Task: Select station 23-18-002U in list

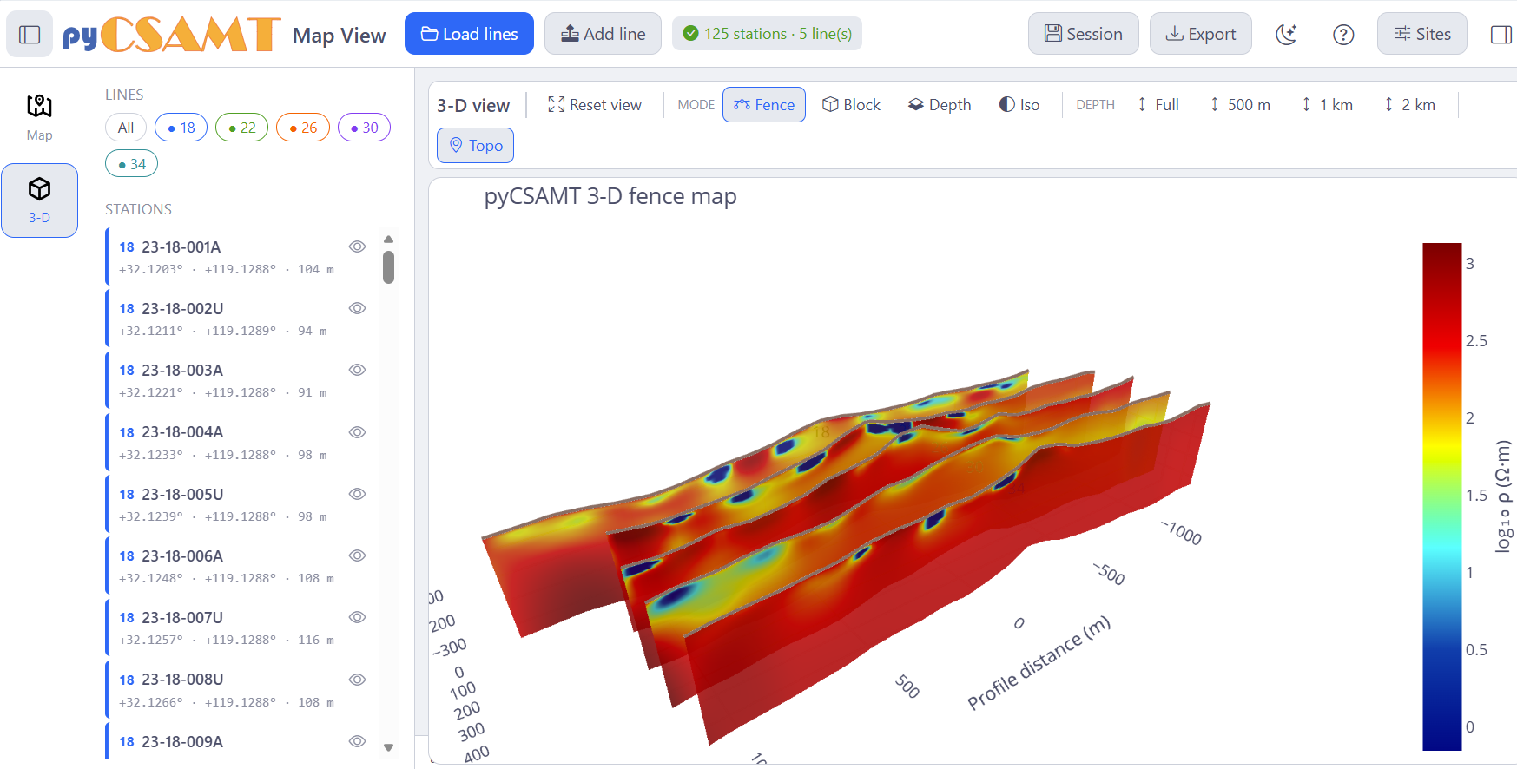Action: coord(241,319)
